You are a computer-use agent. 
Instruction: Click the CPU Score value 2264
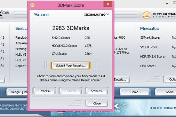88,54
